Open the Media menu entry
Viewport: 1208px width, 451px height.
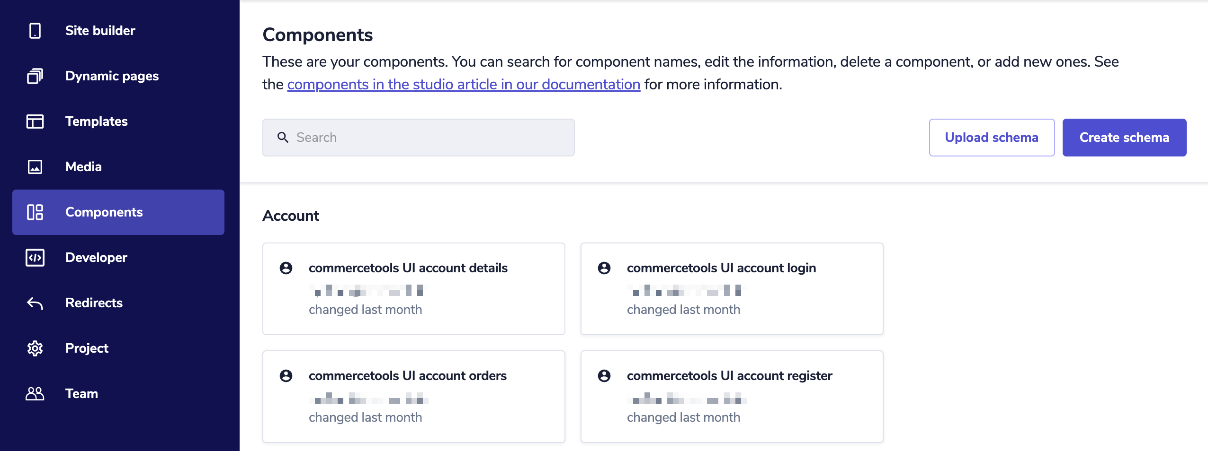[83, 167]
